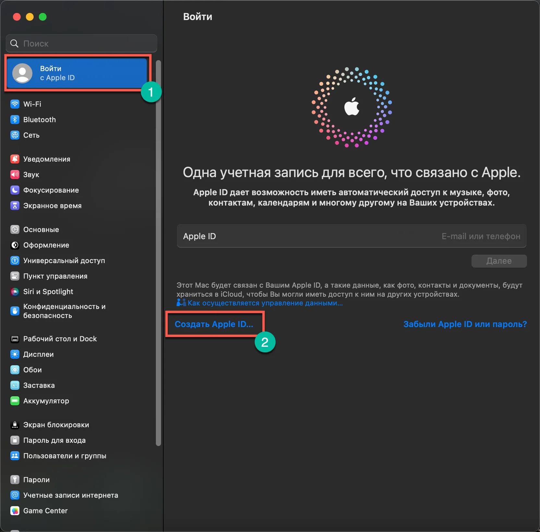Select the Сеть section label
Image resolution: width=540 pixels, height=532 pixels.
pyautogui.click(x=31, y=135)
